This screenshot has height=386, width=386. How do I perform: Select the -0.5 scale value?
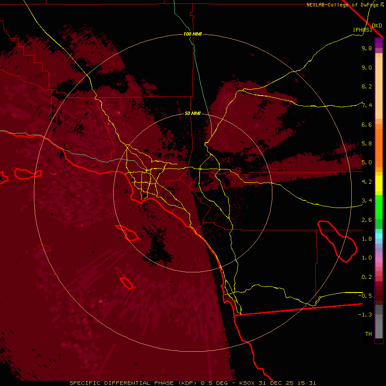pyautogui.click(x=365, y=296)
